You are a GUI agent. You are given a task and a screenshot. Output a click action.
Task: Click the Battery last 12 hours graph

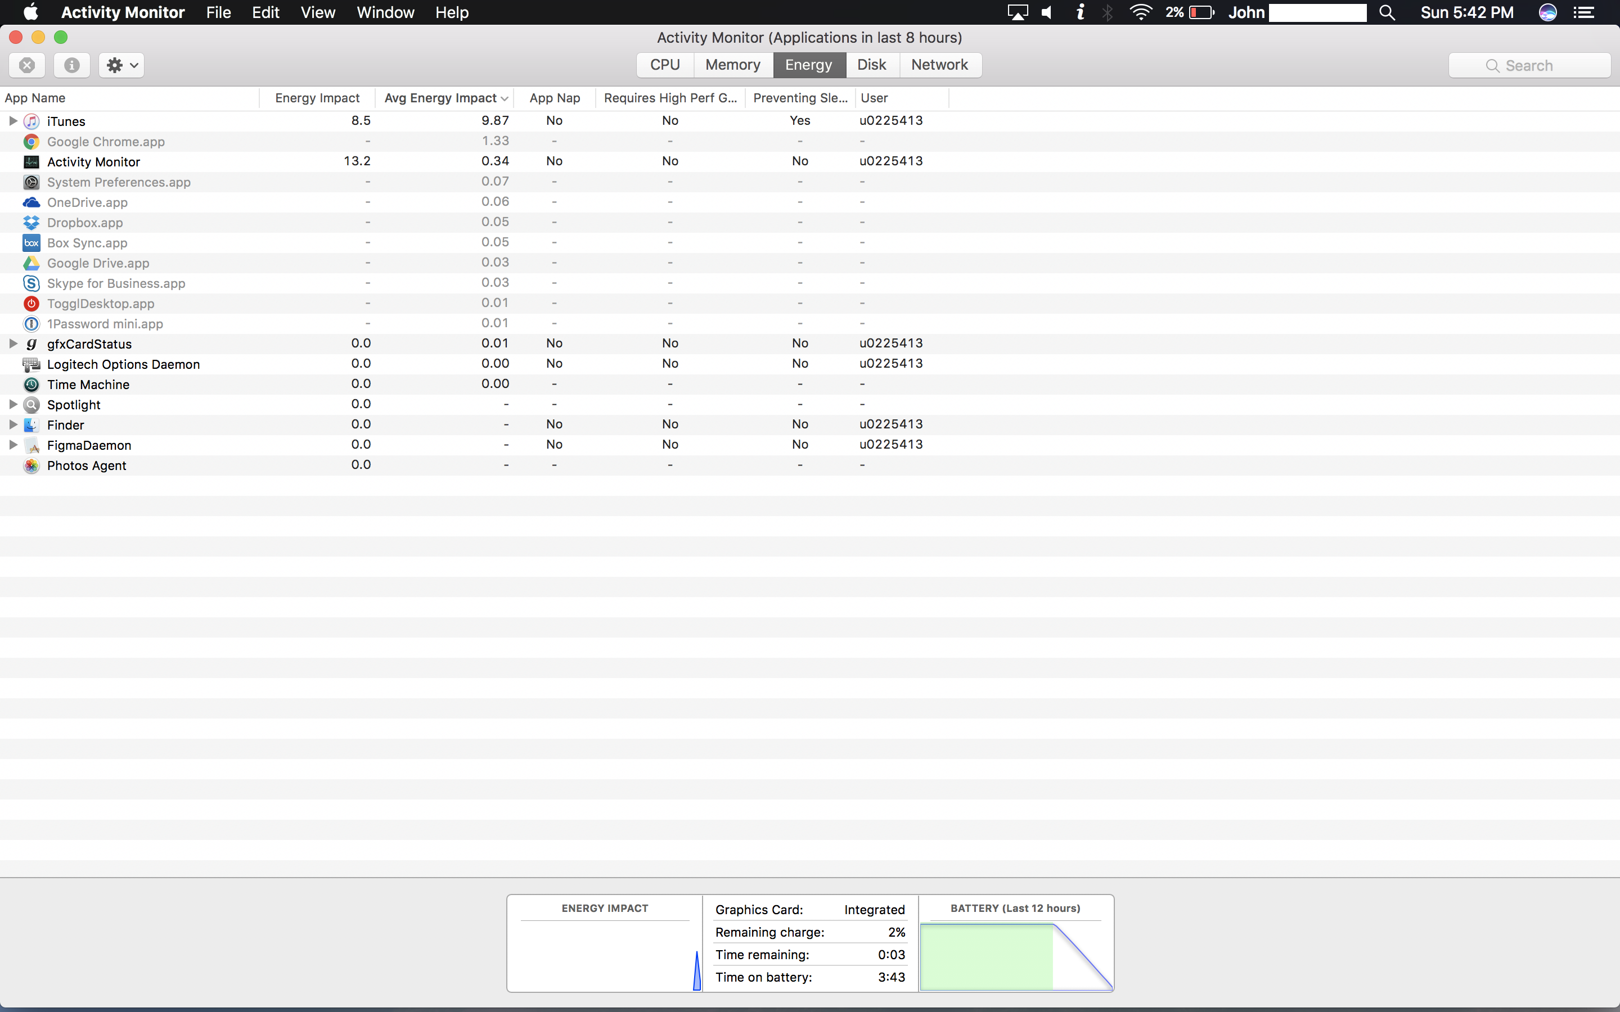point(1015,956)
